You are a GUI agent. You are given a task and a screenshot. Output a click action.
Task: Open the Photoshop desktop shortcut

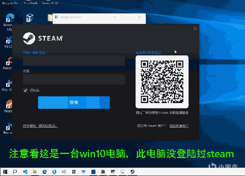click(x=9, y=126)
